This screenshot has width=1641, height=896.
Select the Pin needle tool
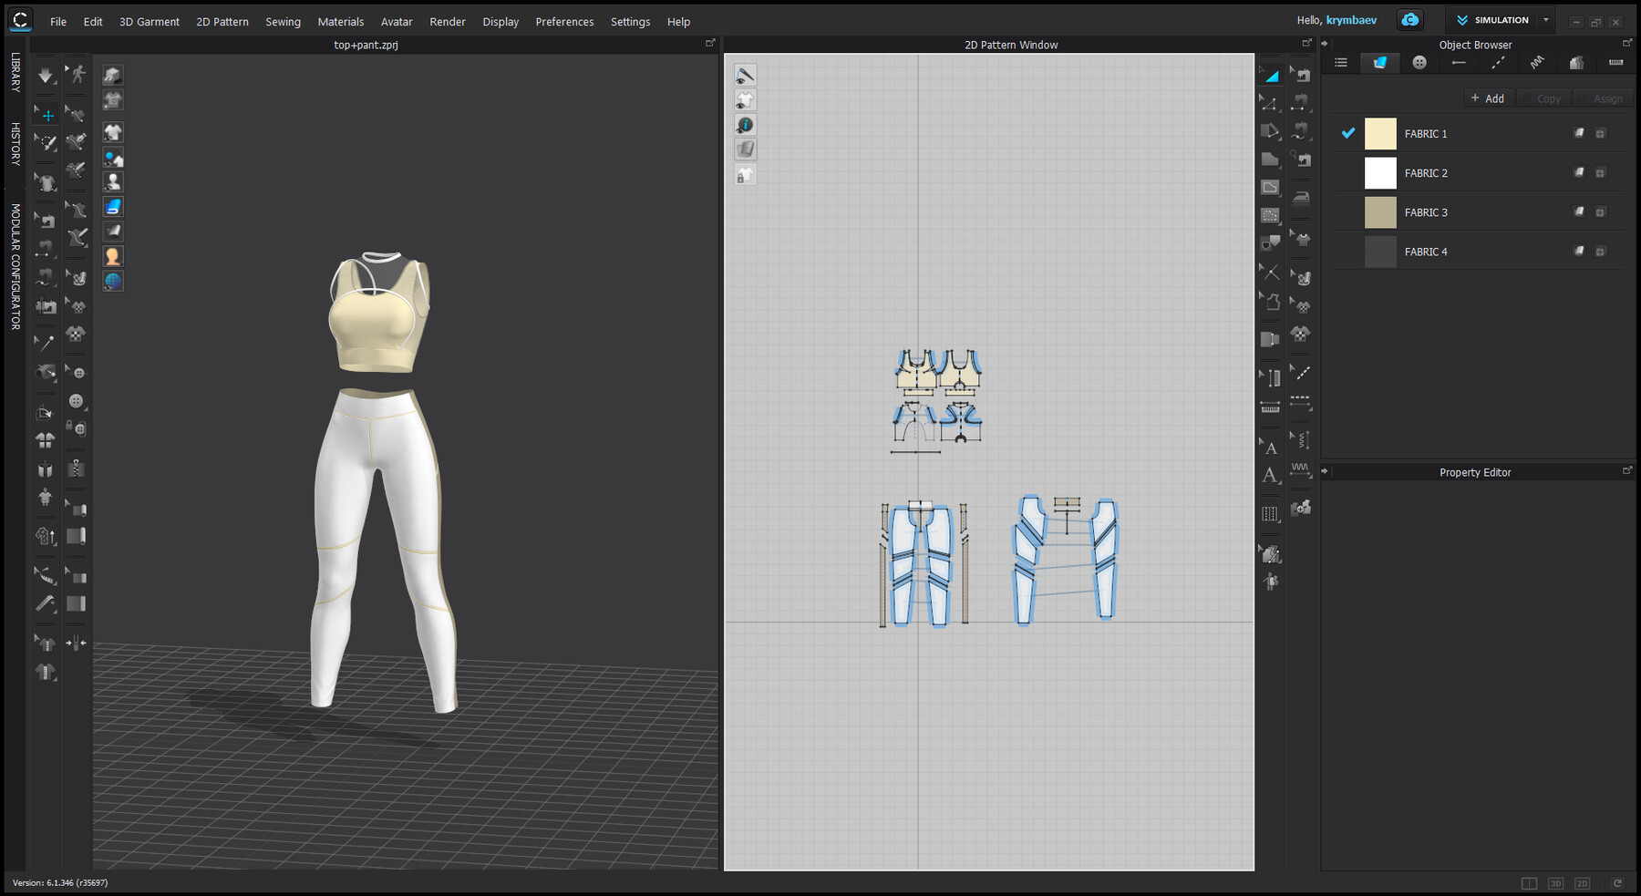pos(45,343)
